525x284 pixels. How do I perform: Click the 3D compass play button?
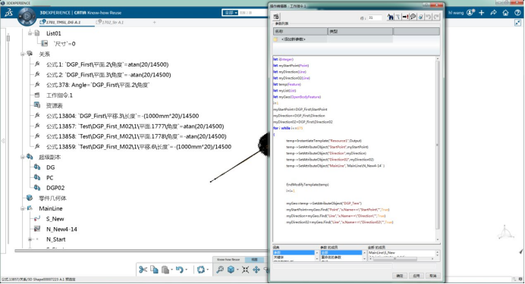pos(27,16)
